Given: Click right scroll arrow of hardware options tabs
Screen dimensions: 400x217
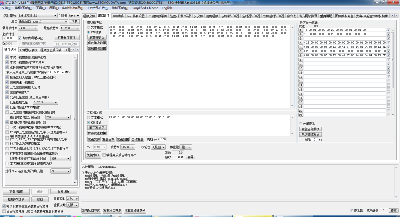Looking at the screenshot, I should coord(77,49).
